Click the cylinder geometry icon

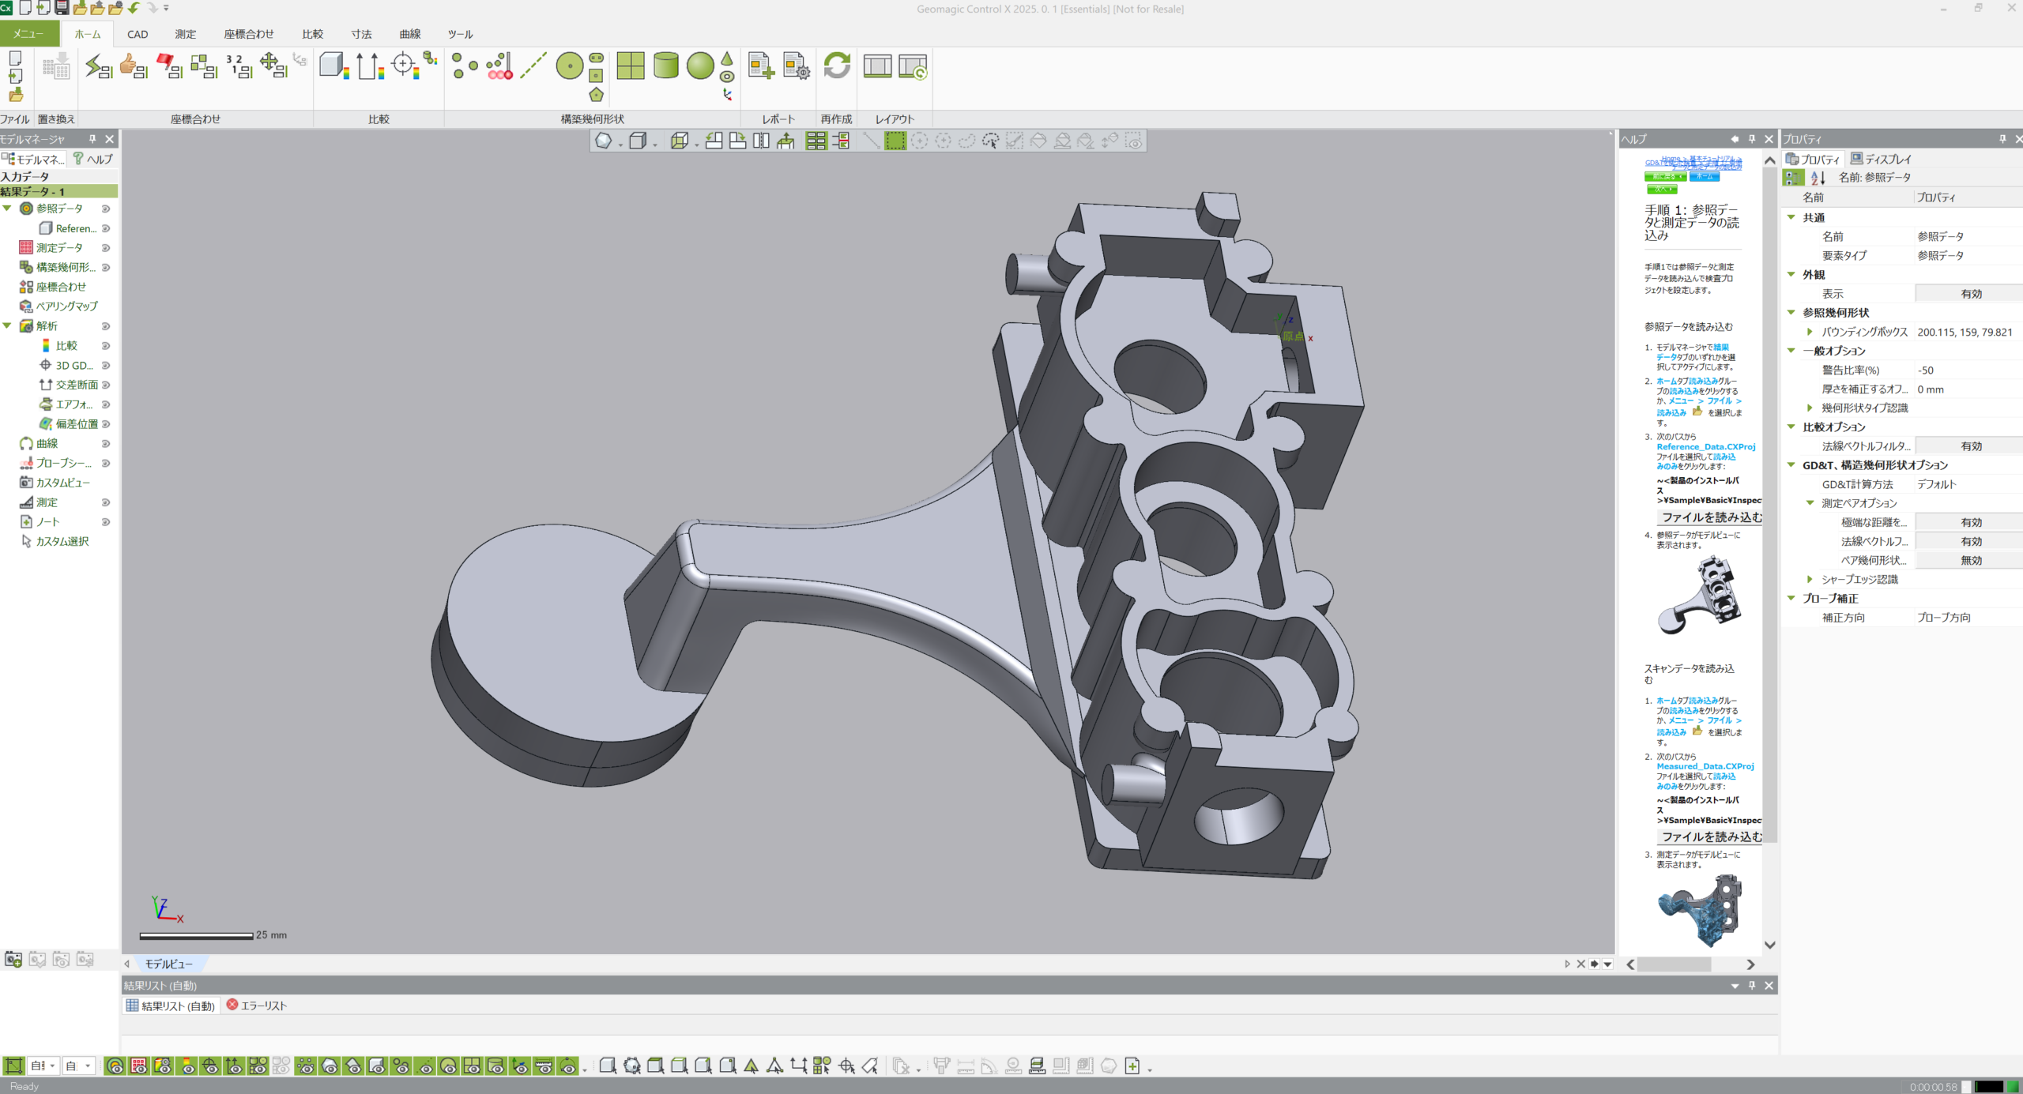coord(666,66)
